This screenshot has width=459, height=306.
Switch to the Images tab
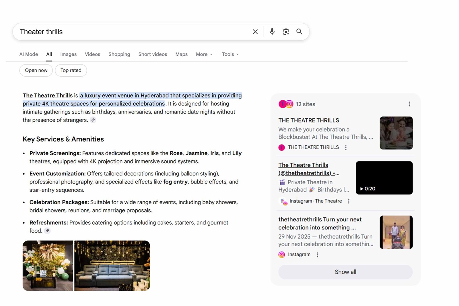point(68,54)
